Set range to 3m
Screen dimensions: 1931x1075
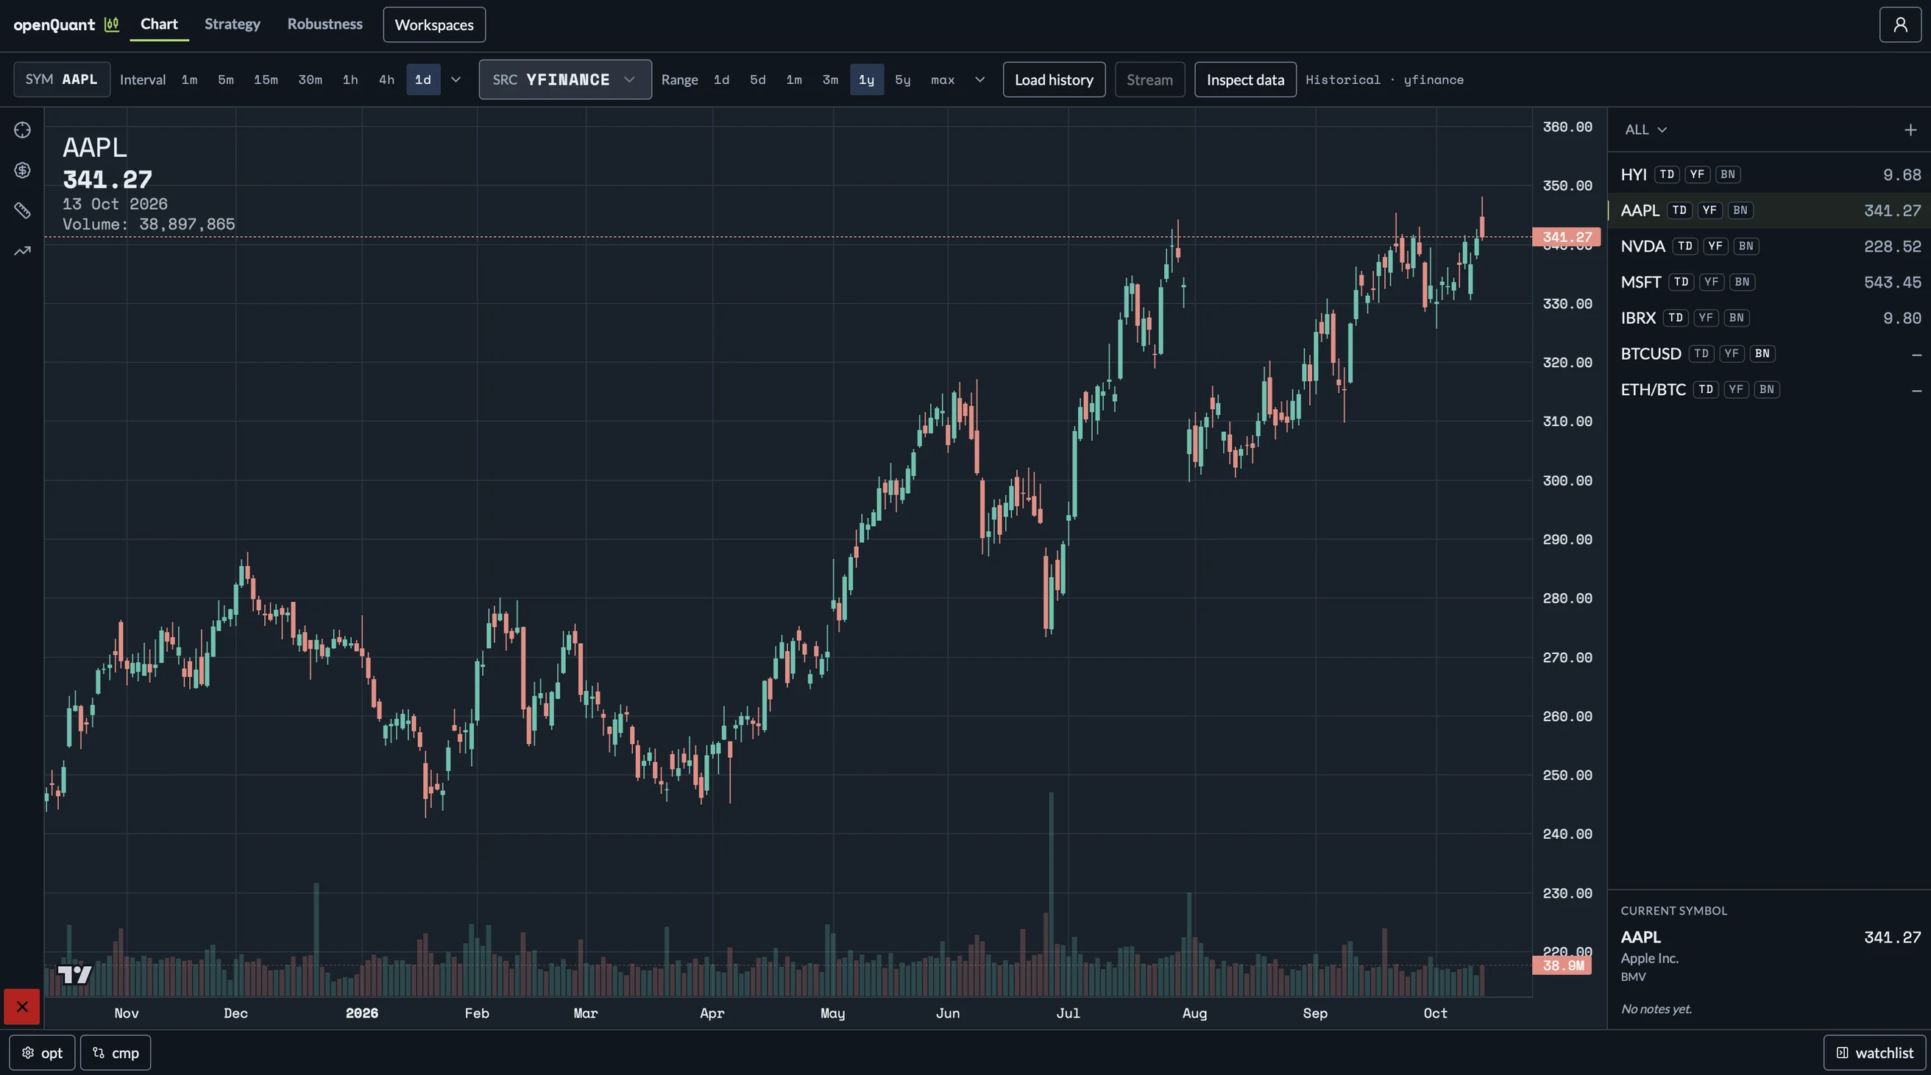click(830, 79)
